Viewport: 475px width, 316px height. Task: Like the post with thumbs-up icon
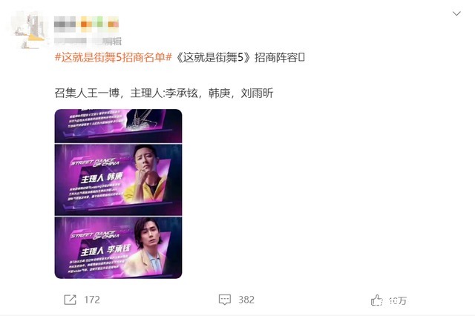pyautogui.click(x=376, y=300)
